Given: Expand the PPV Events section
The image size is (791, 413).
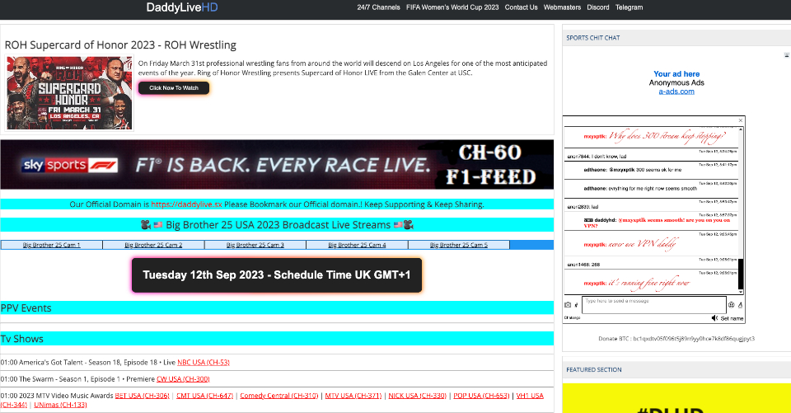Looking at the screenshot, I should [x=277, y=308].
